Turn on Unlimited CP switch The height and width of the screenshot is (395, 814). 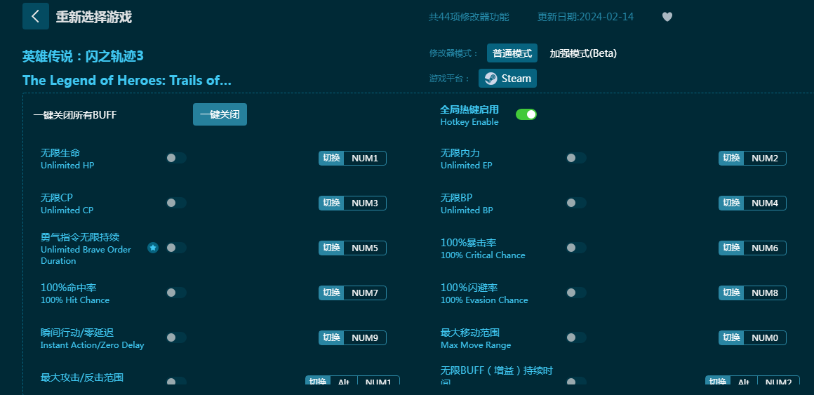(x=176, y=203)
